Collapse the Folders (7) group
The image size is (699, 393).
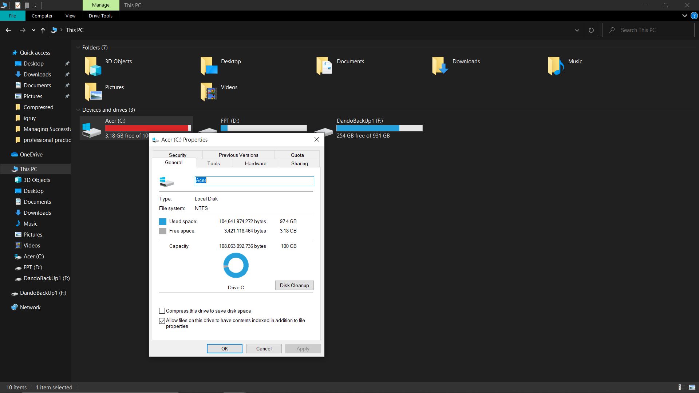[x=78, y=48]
